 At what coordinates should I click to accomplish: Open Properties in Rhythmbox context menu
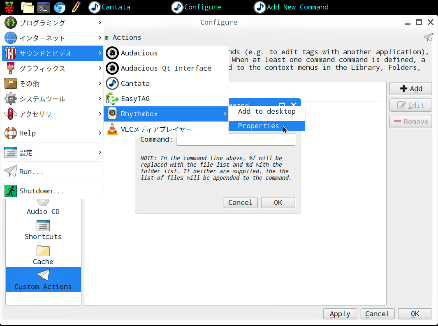(x=267, y=126)
